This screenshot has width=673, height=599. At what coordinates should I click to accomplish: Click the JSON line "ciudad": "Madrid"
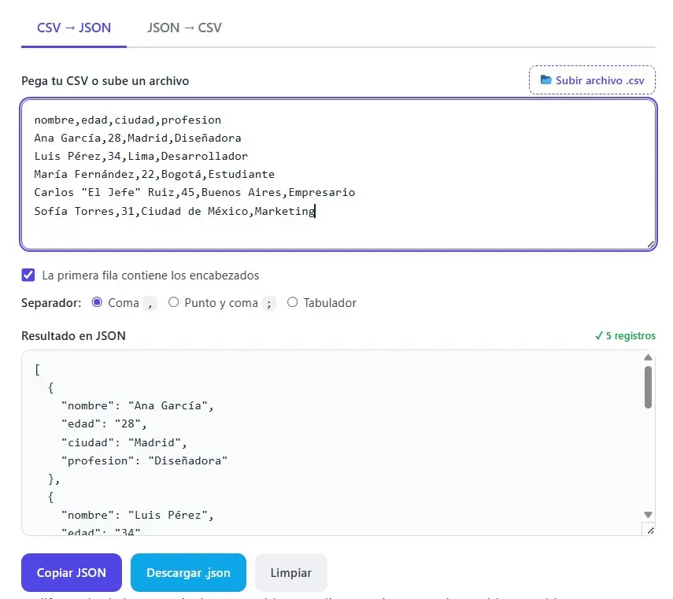[x=124, y=442]
